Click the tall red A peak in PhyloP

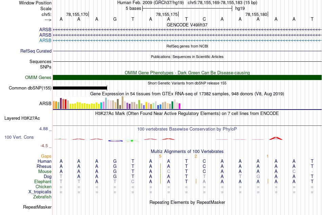(276, 138)
